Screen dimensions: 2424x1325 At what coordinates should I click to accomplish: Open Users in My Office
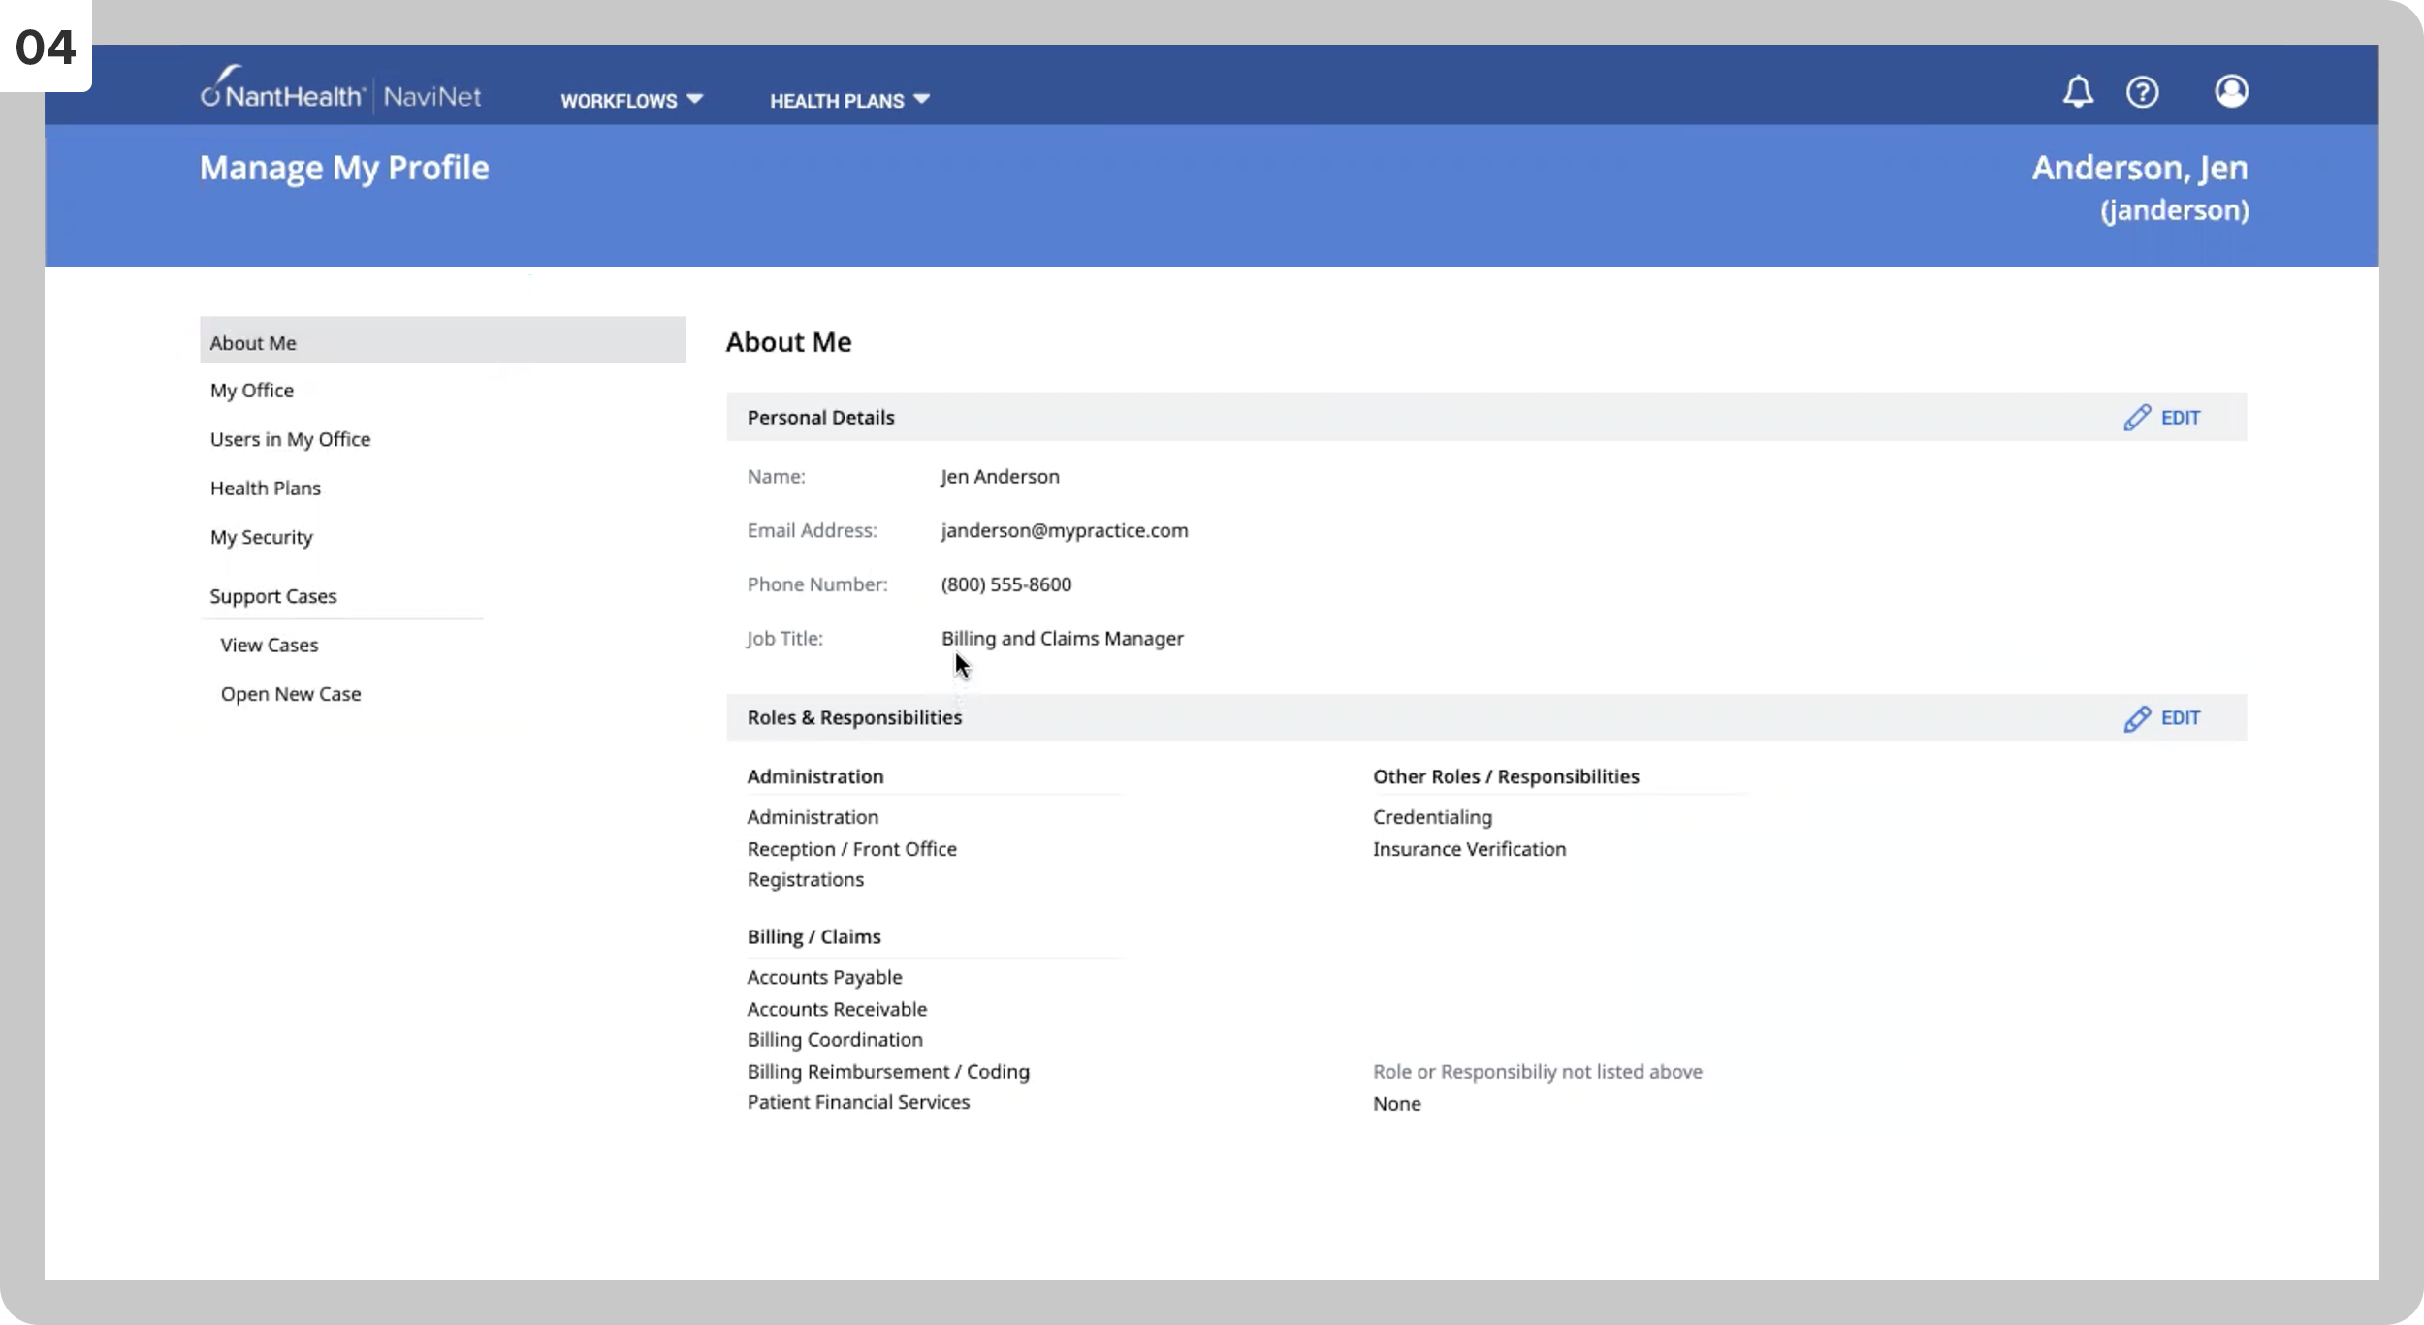click(x=290, y=439)
